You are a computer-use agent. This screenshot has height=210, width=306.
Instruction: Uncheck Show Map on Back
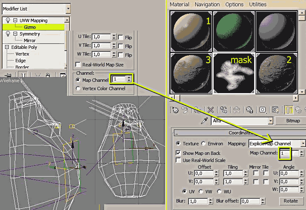point(178,153)
